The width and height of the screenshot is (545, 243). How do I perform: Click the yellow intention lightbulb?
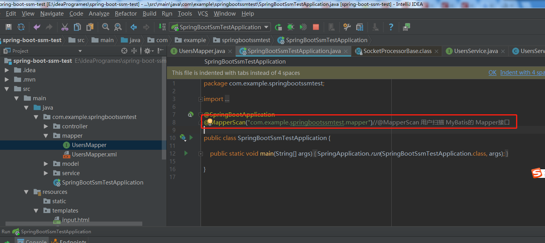tap(210, 122)
